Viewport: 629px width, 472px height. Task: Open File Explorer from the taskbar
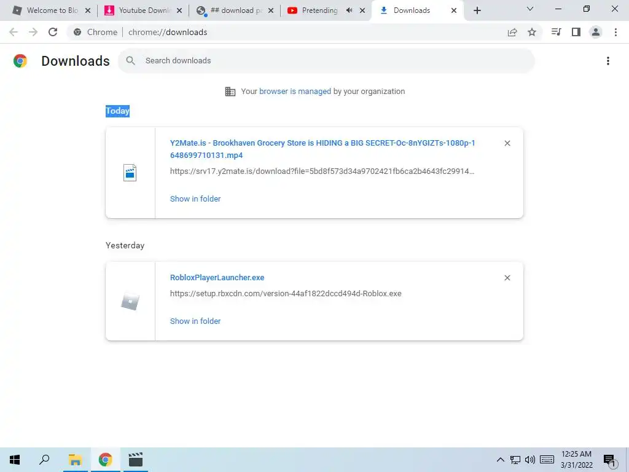(x=75, y=460)
